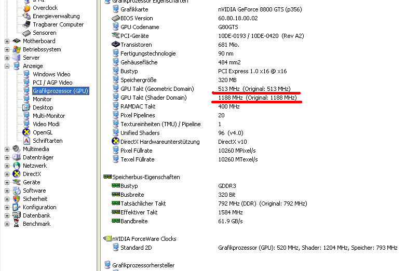Click the Datenbank icon in the tree
This screenshot has height=271, width=419.
point(17,215)
